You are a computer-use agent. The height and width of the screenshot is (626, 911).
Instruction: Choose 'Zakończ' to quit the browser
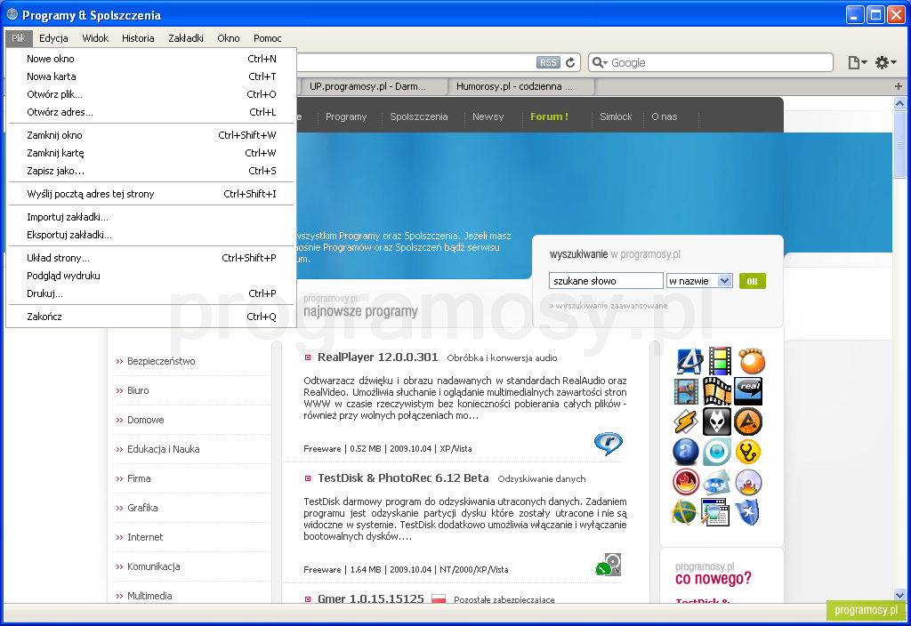tap(151, 317)
